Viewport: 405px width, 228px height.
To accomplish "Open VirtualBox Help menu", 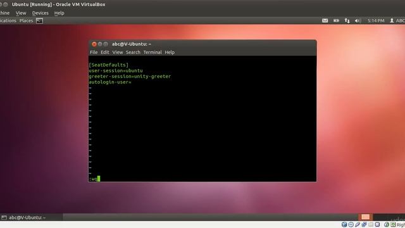I will tap(59, 13).
